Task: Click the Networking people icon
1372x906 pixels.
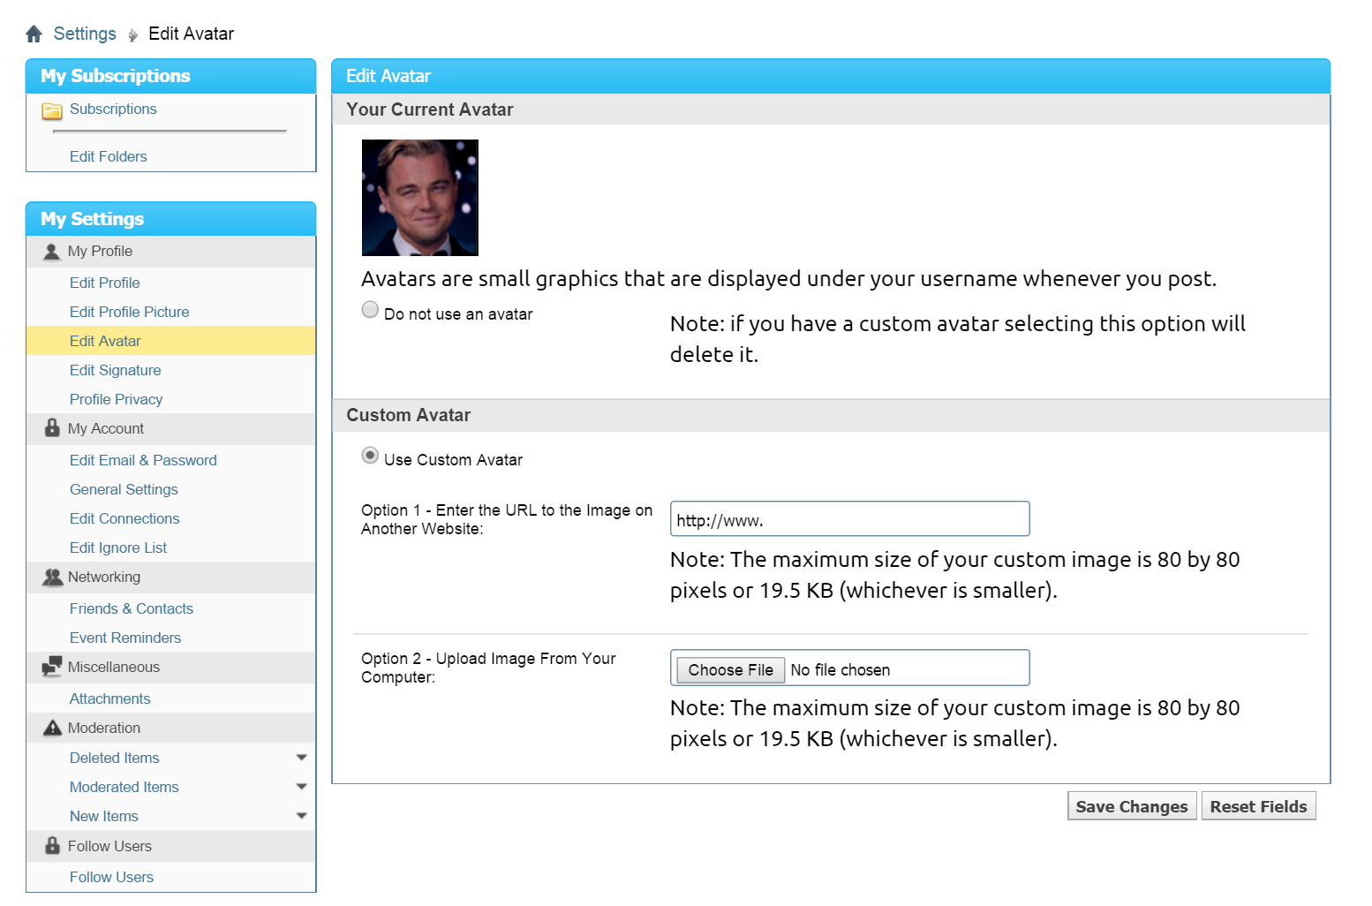Action: pyautogui.click(x=52, y=578)
